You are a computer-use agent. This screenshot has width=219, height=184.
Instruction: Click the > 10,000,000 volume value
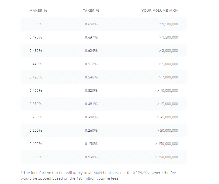click(x=167, y=91)
